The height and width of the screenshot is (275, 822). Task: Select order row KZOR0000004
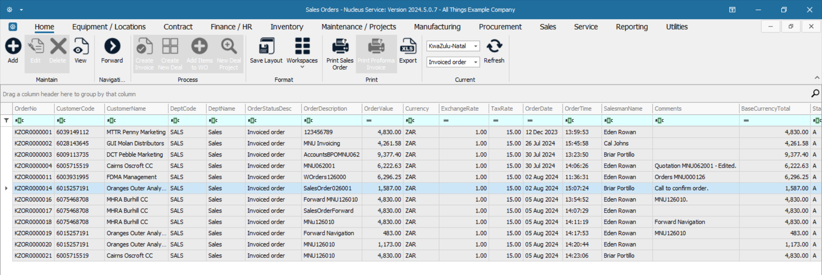tap(33, 166)
